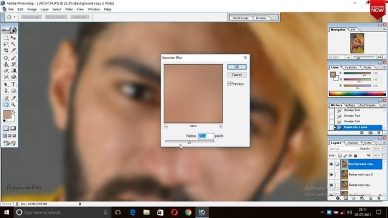Open the Filter menu

click(69, 9)
